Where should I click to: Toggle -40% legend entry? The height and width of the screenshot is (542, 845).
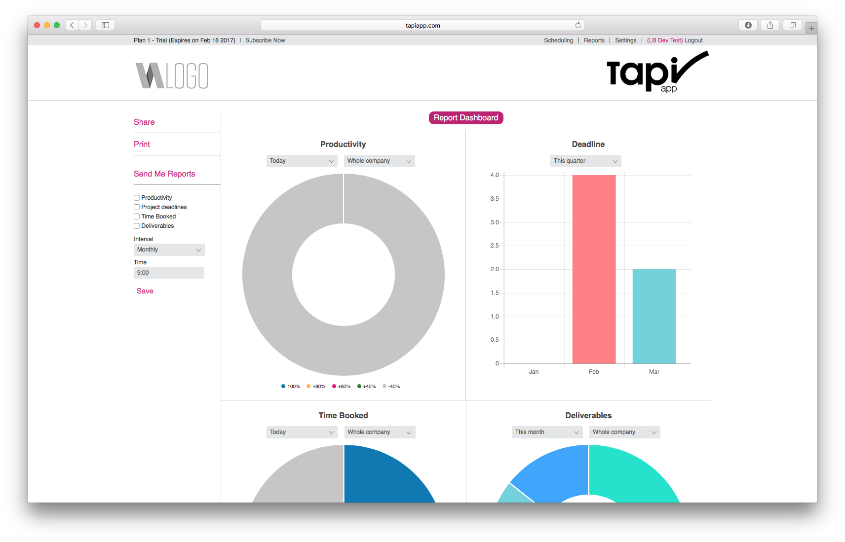pos(391,387)
